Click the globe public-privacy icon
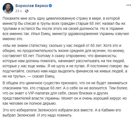Image resolution: width=133 pixels, height=120 pixels. click(x=27, y=11)
